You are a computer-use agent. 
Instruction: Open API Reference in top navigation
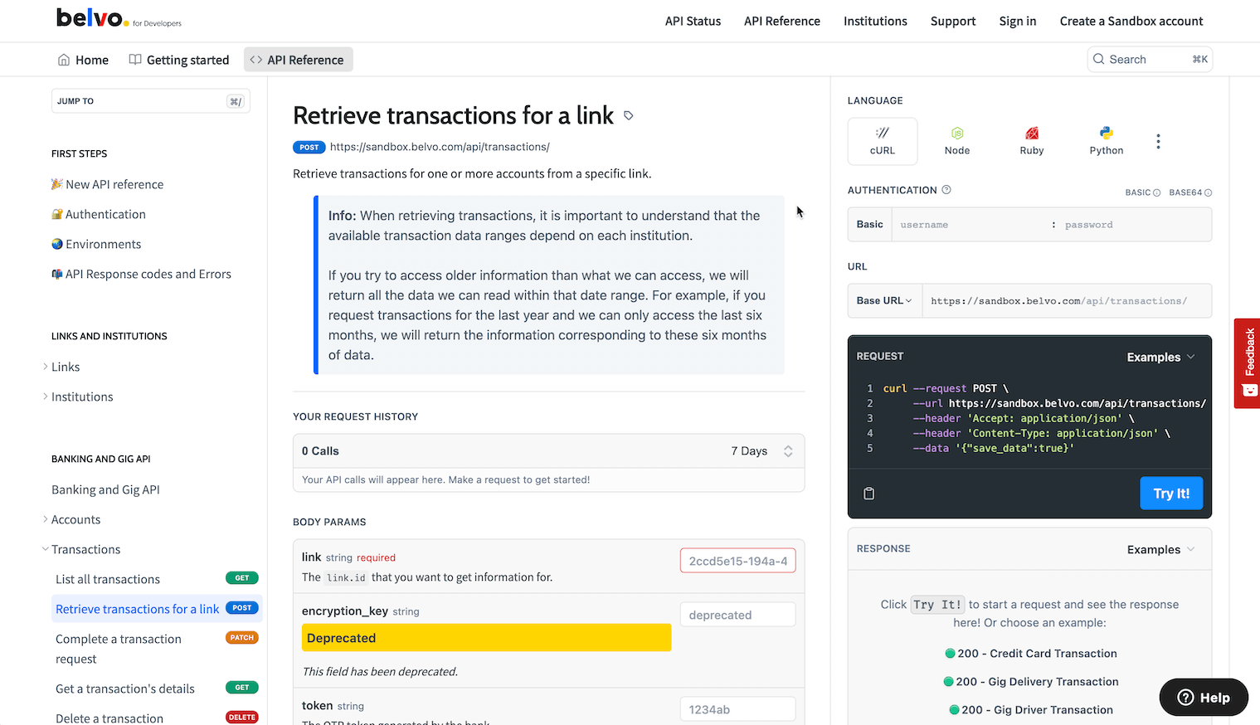(782, 21)
